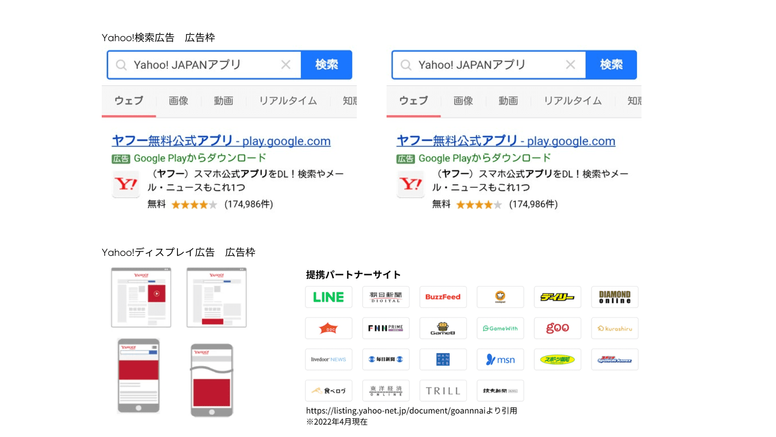The height and width of the screenshot is (437, 776).
Task: Click the GameWith partner logo
Action: click(500, 328)
